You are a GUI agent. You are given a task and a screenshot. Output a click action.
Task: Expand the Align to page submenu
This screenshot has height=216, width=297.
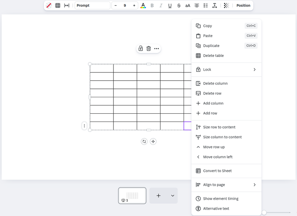coord(226,185)
